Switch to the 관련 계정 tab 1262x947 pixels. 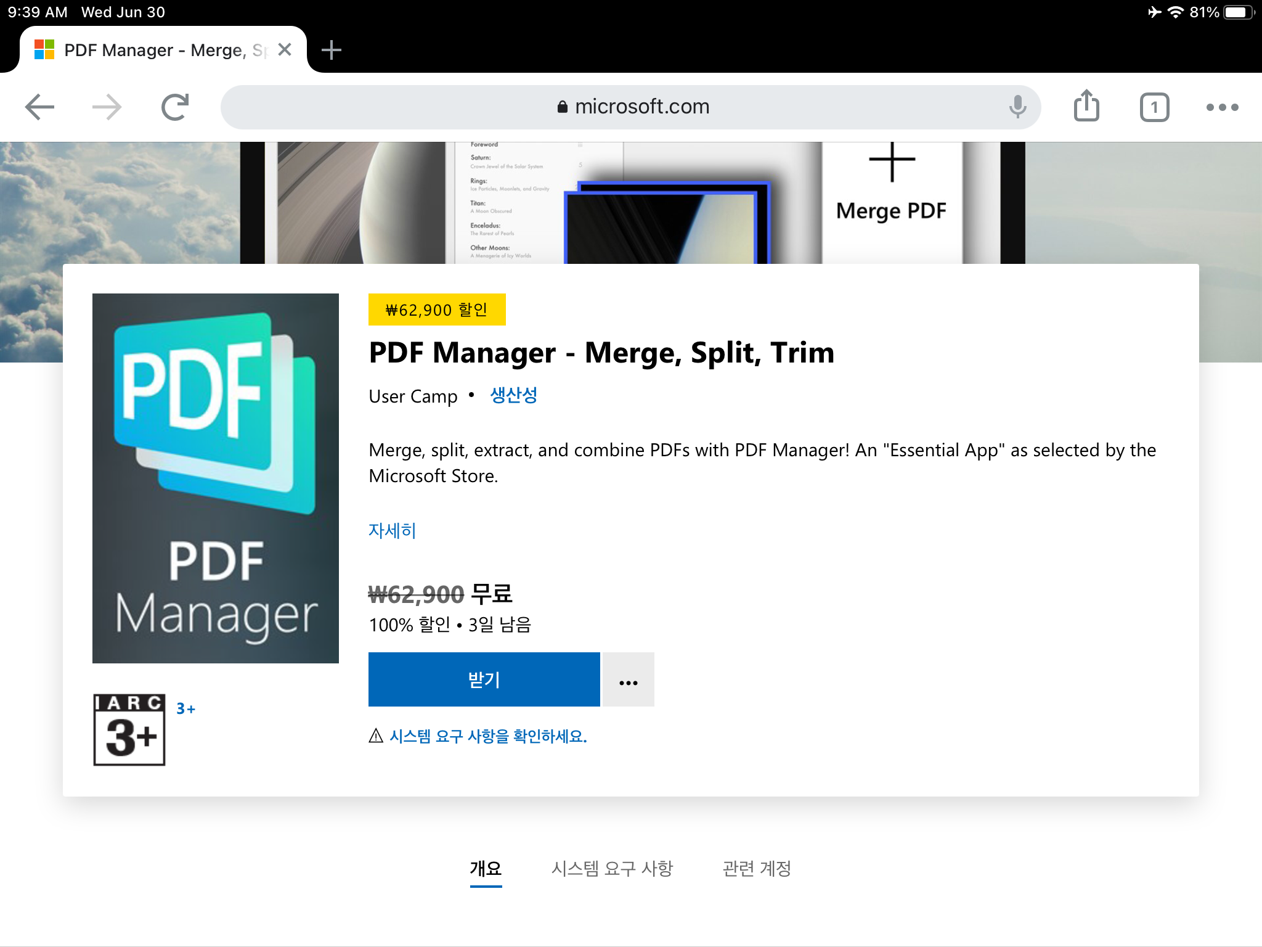757,868
